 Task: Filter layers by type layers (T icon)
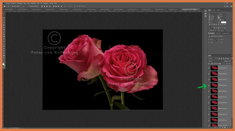(223, 59)
